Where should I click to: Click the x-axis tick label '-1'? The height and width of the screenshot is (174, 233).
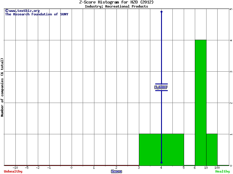(49, 168)
